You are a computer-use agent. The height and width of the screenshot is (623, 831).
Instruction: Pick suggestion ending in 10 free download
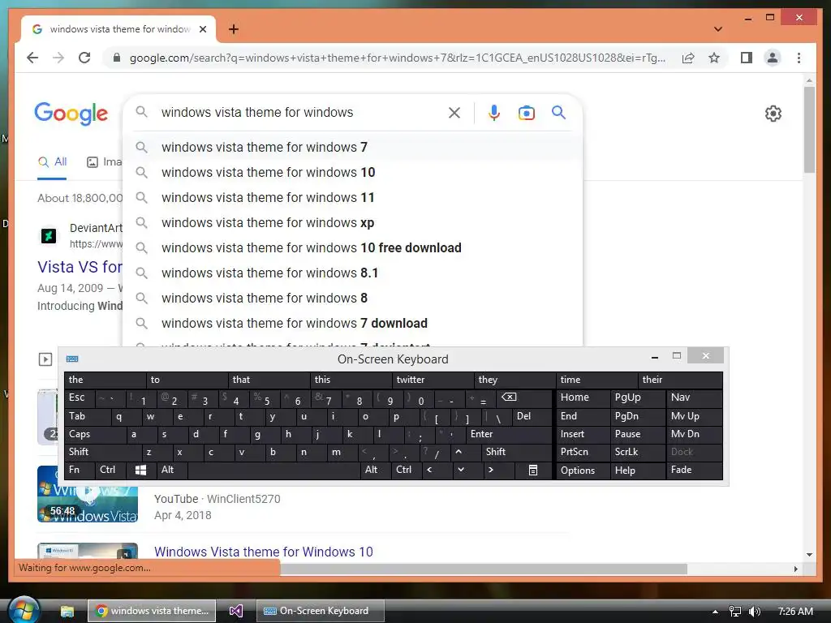click(352, 248)
